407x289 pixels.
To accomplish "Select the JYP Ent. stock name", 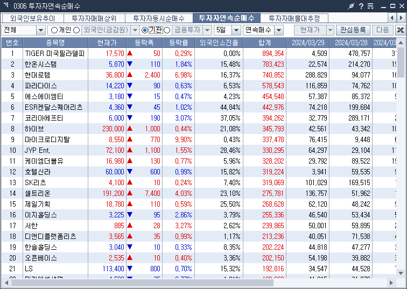I will [x=37, y=150].
